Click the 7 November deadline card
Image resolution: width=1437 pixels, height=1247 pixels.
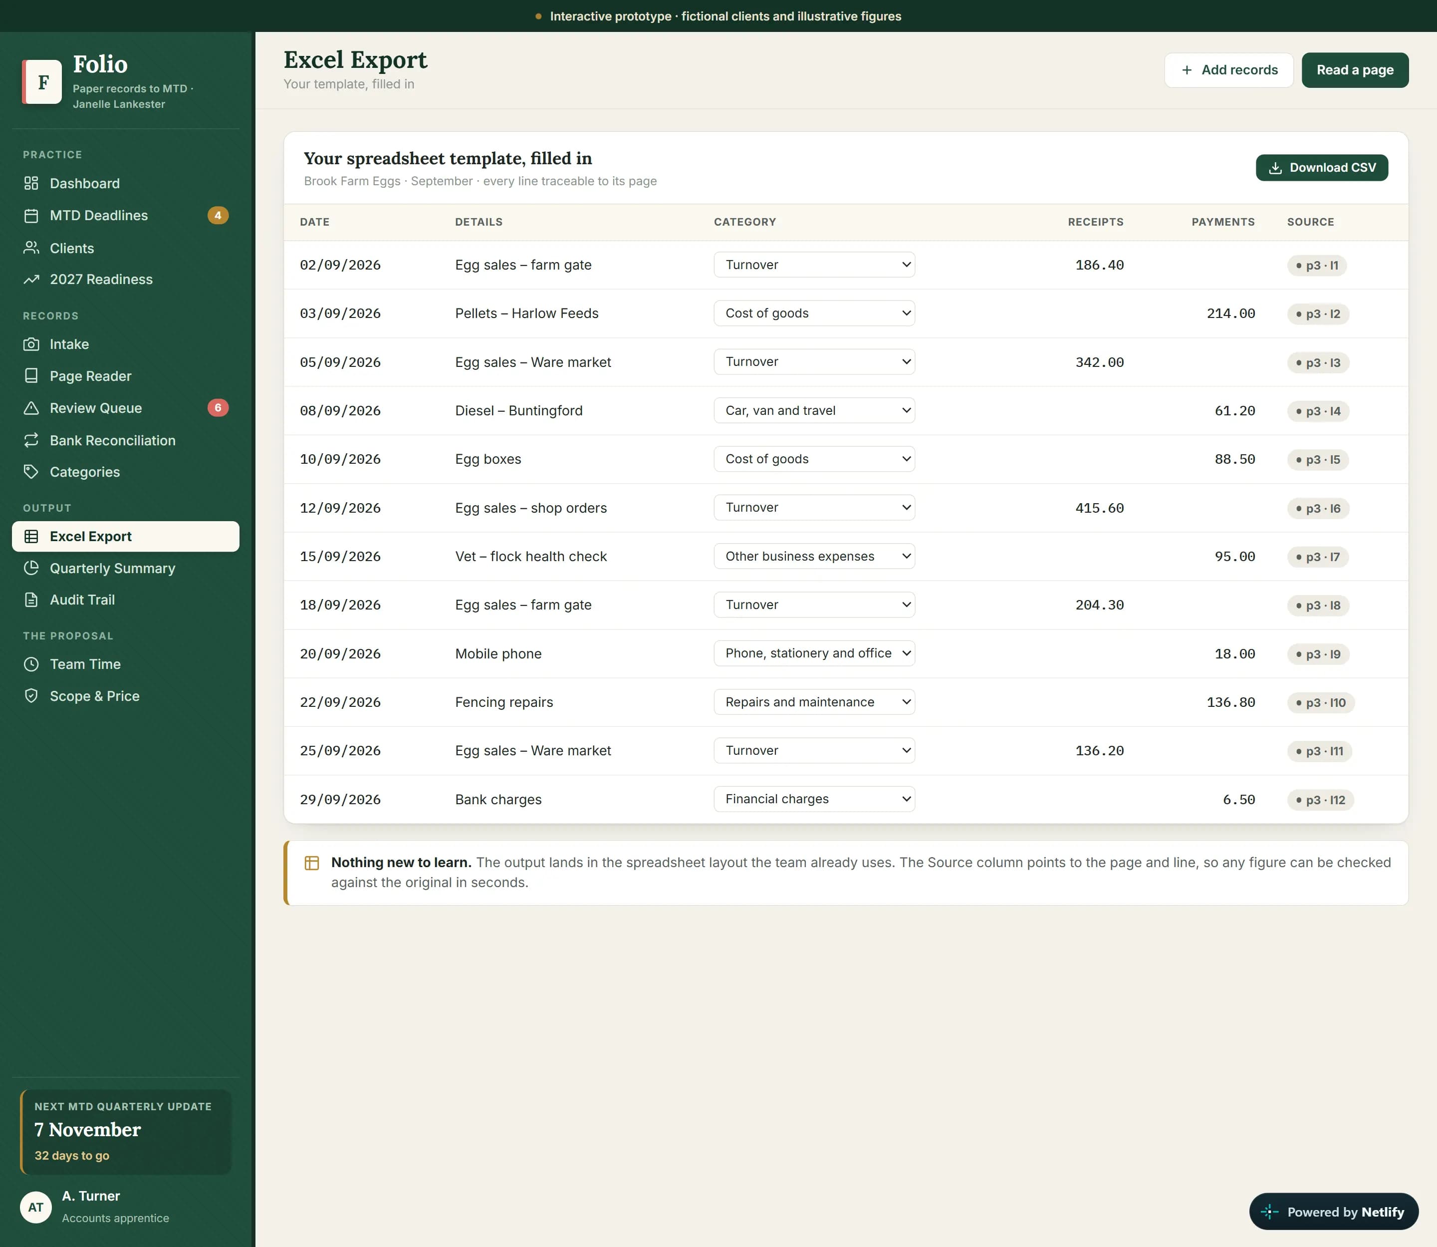pyautogui.click(x=126, y=1132)
